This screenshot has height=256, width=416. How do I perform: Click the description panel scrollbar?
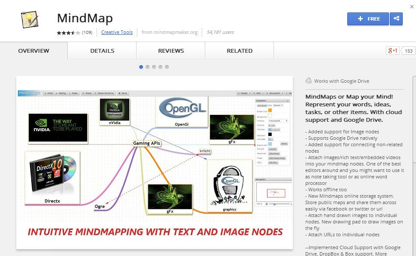click(x=414, y=119)
